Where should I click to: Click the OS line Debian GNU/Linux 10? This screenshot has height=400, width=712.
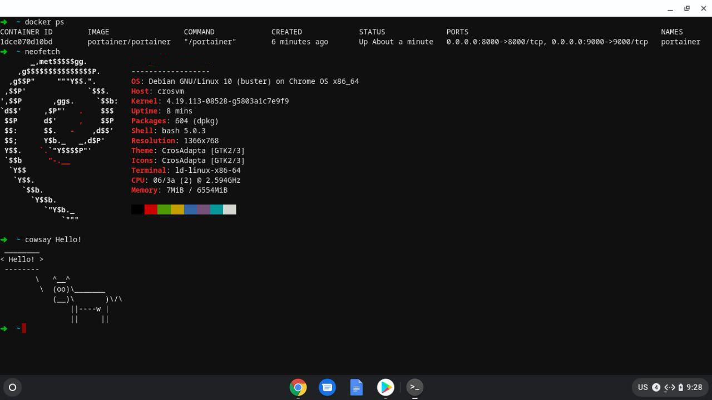click(x=245, y=81)
